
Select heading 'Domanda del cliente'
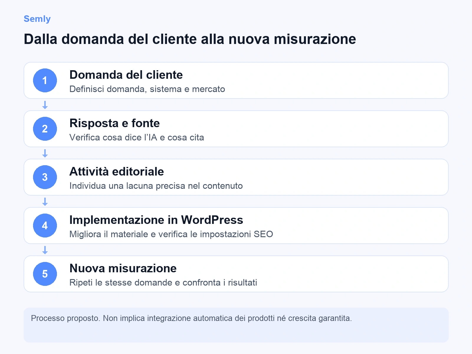(x=126, y=75)
